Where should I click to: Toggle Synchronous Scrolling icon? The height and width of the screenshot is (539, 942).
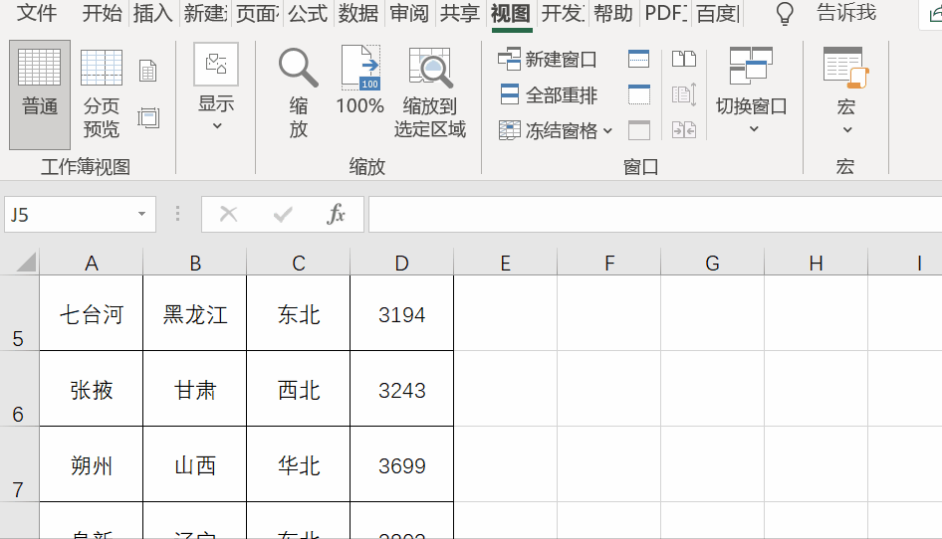point(684,94)
